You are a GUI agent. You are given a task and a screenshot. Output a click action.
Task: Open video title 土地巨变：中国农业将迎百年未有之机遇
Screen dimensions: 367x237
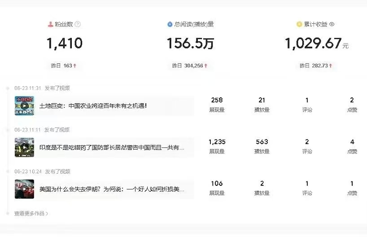point(93,106)
